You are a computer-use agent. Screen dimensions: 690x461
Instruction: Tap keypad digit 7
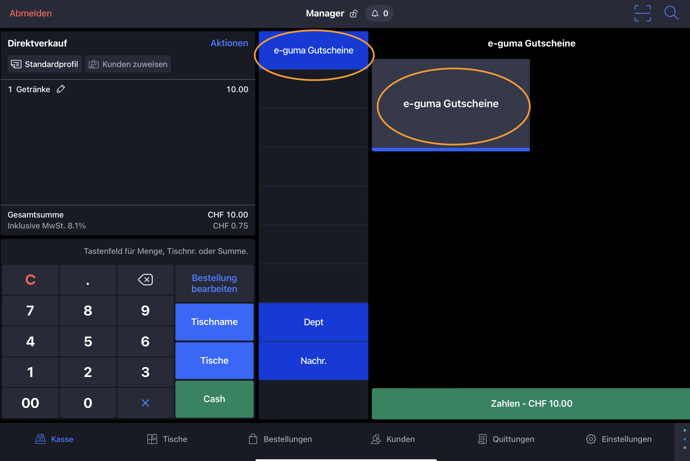tap(30, 311)
